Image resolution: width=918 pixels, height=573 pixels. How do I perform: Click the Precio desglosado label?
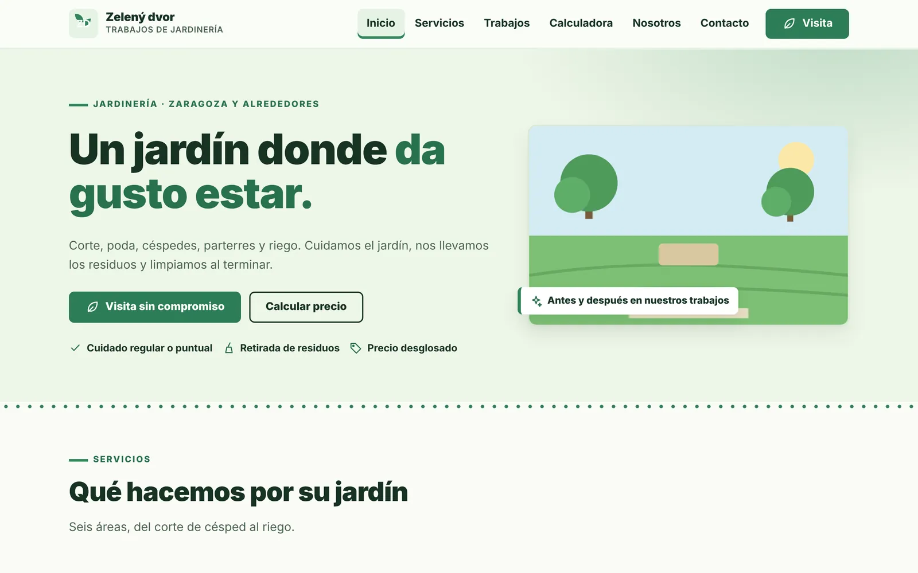(x=412, y=348)
